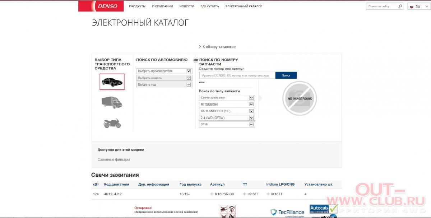
Task: Click the Код двигателя column header
Action: click(x=116, y=184)
